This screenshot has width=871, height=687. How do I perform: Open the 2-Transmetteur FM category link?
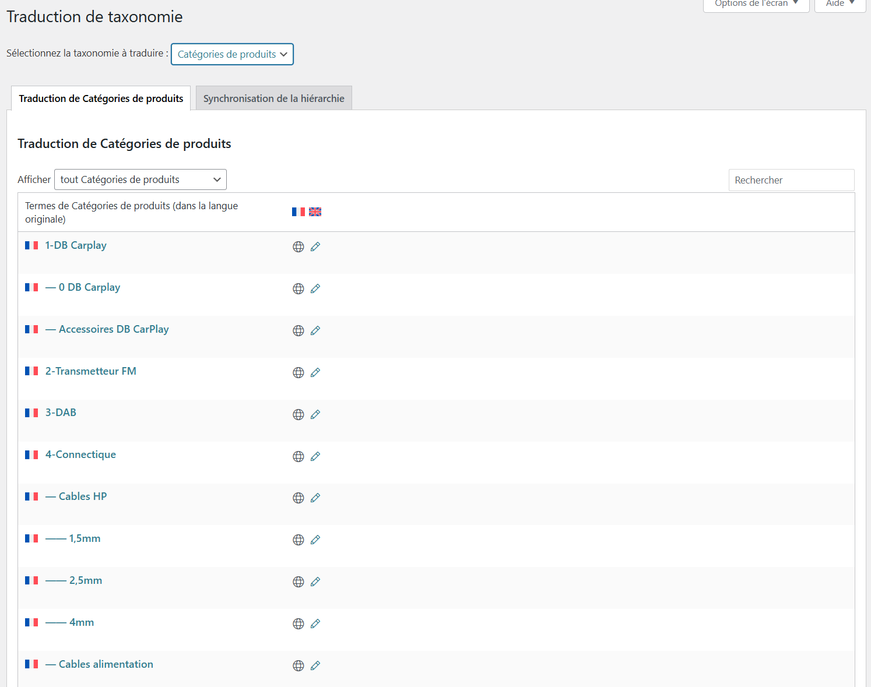point(91,371)
